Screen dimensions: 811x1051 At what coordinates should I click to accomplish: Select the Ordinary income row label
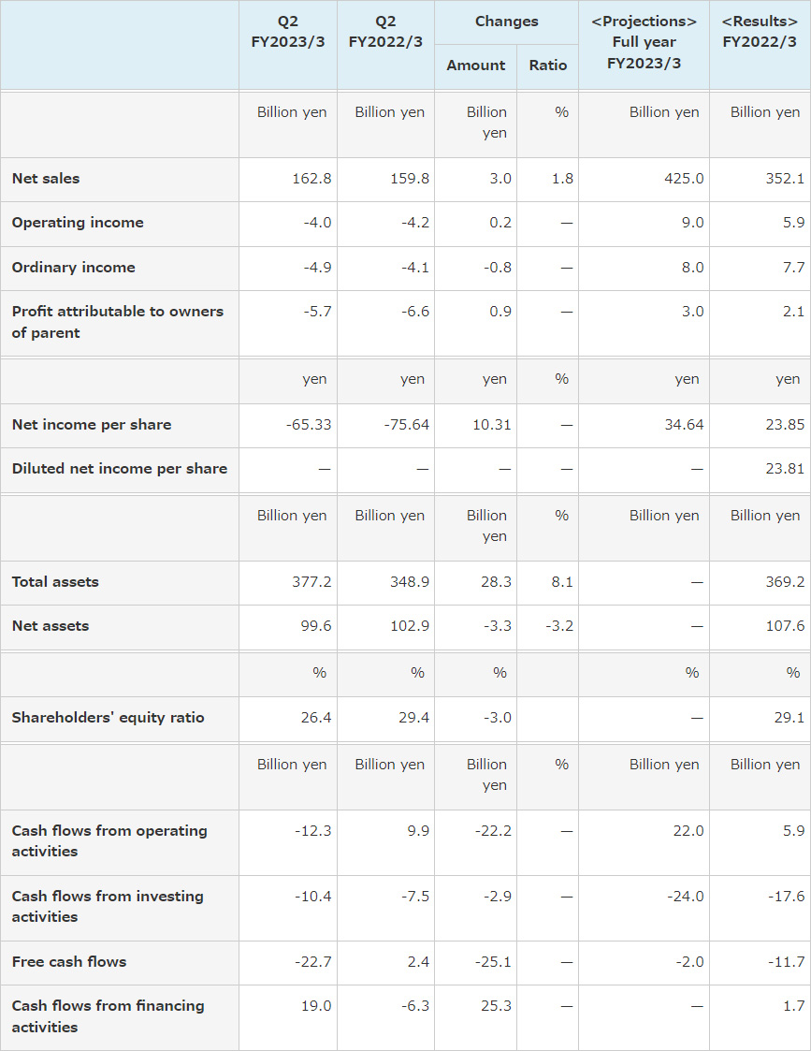(74, 268)
